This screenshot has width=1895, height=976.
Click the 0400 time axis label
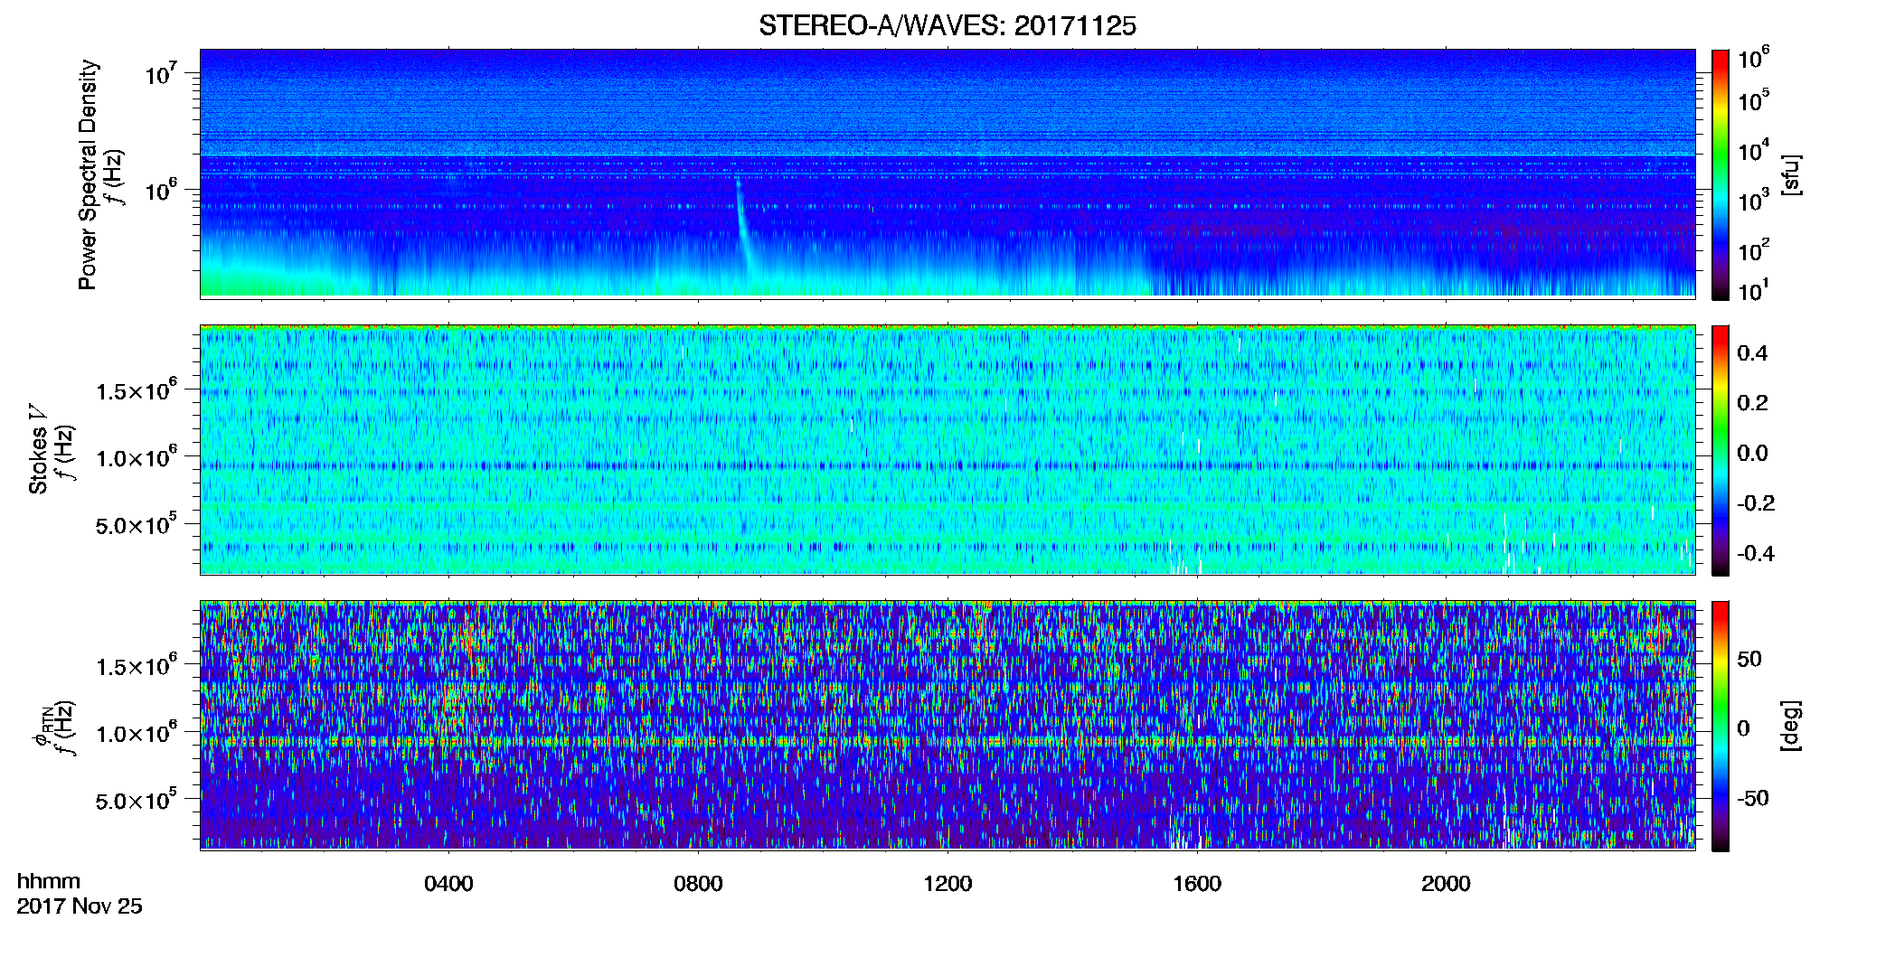tap(448, 884)
